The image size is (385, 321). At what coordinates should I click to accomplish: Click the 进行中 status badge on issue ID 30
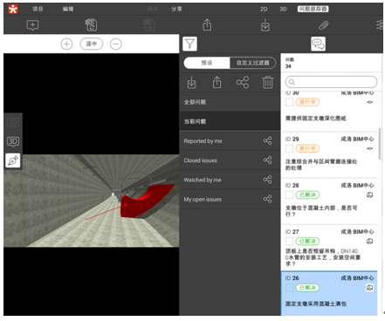coord(307,102)
